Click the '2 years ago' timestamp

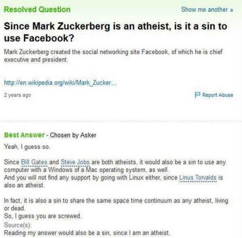pyautogui.click(x=17, y=95)
